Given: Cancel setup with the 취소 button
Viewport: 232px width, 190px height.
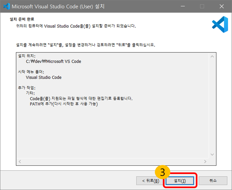Looking at the screenshot, I should point(213,181).
